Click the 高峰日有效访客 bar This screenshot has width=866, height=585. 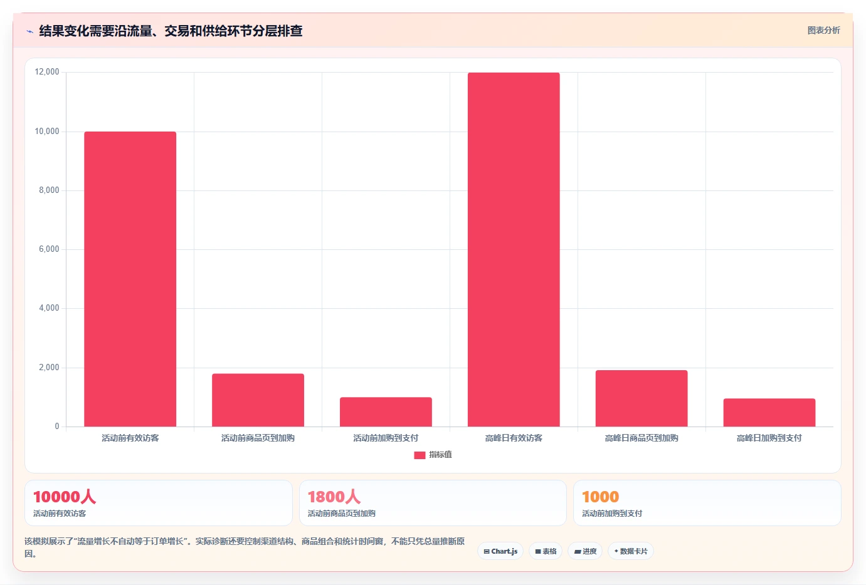(514, 250)
